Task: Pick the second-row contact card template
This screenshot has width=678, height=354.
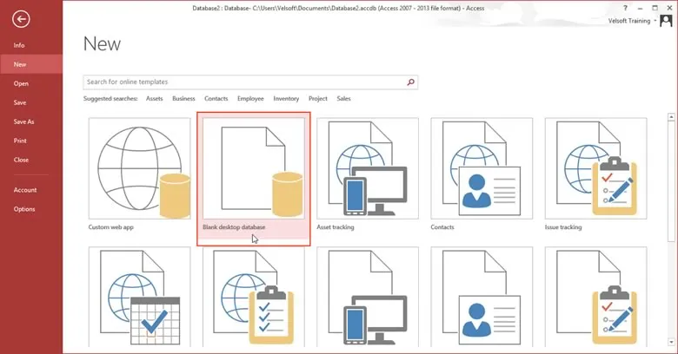Action: 482,297
